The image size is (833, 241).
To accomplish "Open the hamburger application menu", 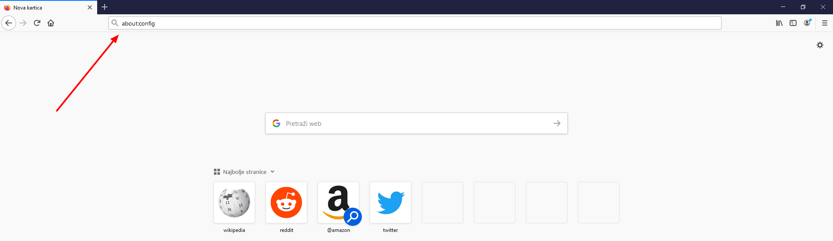I will [x=825, y=23].
